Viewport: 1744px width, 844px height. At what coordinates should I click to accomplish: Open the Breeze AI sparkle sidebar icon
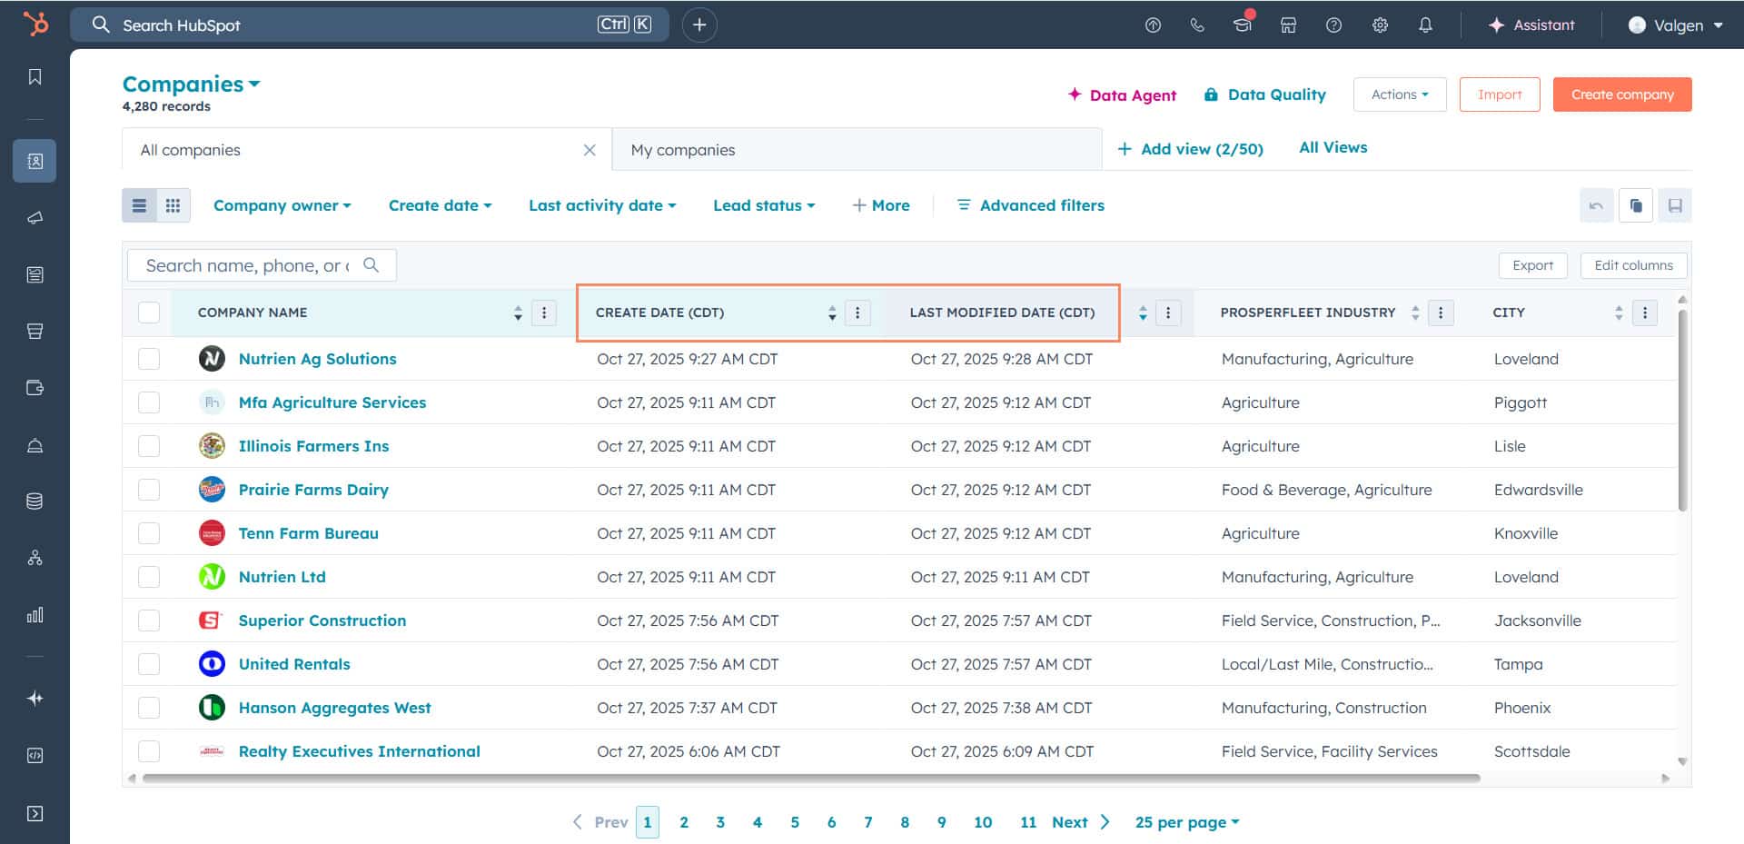click(35, 699)
